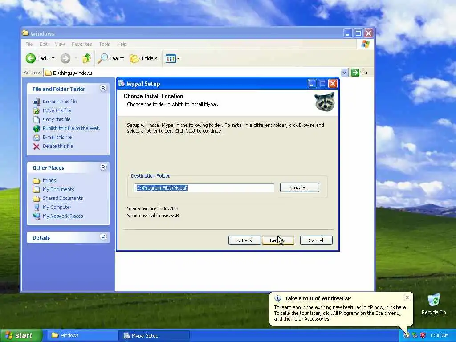Click the raccoon logo in Mypal Setup
This screenshot has width=456, height=342.
point(325,102)
